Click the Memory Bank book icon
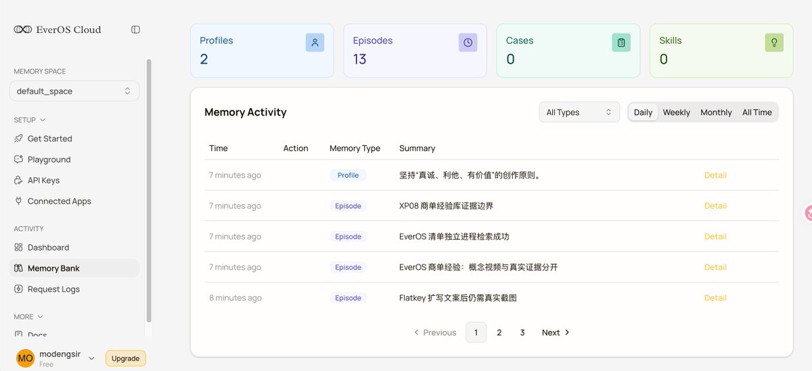This screenshot has height=371, width=812. click(x=18, y=268)
